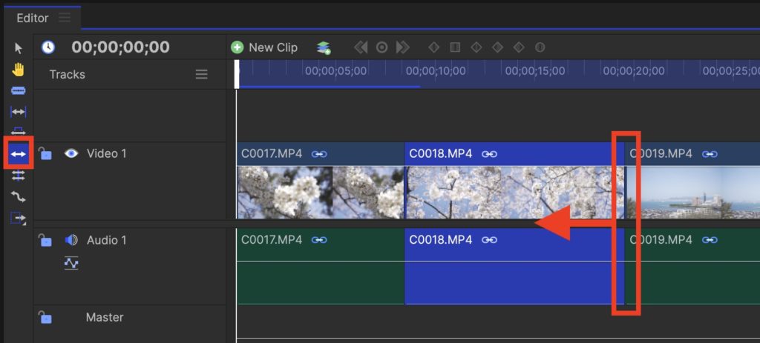Image resolution: width=760 pixels, height=343 pixels.
Task: Click the ruler at 00;00;15;00
Action: point(535,71)
